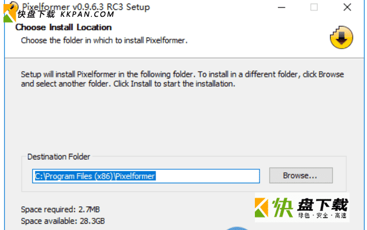Click the KKPAN.COM watermark text
Viewport: 367px width, 230px height.
(87, 14)
